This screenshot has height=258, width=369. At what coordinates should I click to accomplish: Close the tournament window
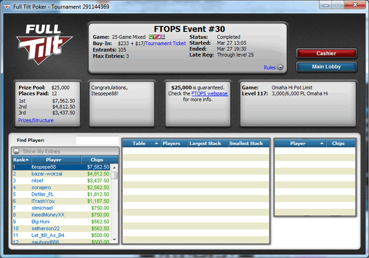coord(355,5)
